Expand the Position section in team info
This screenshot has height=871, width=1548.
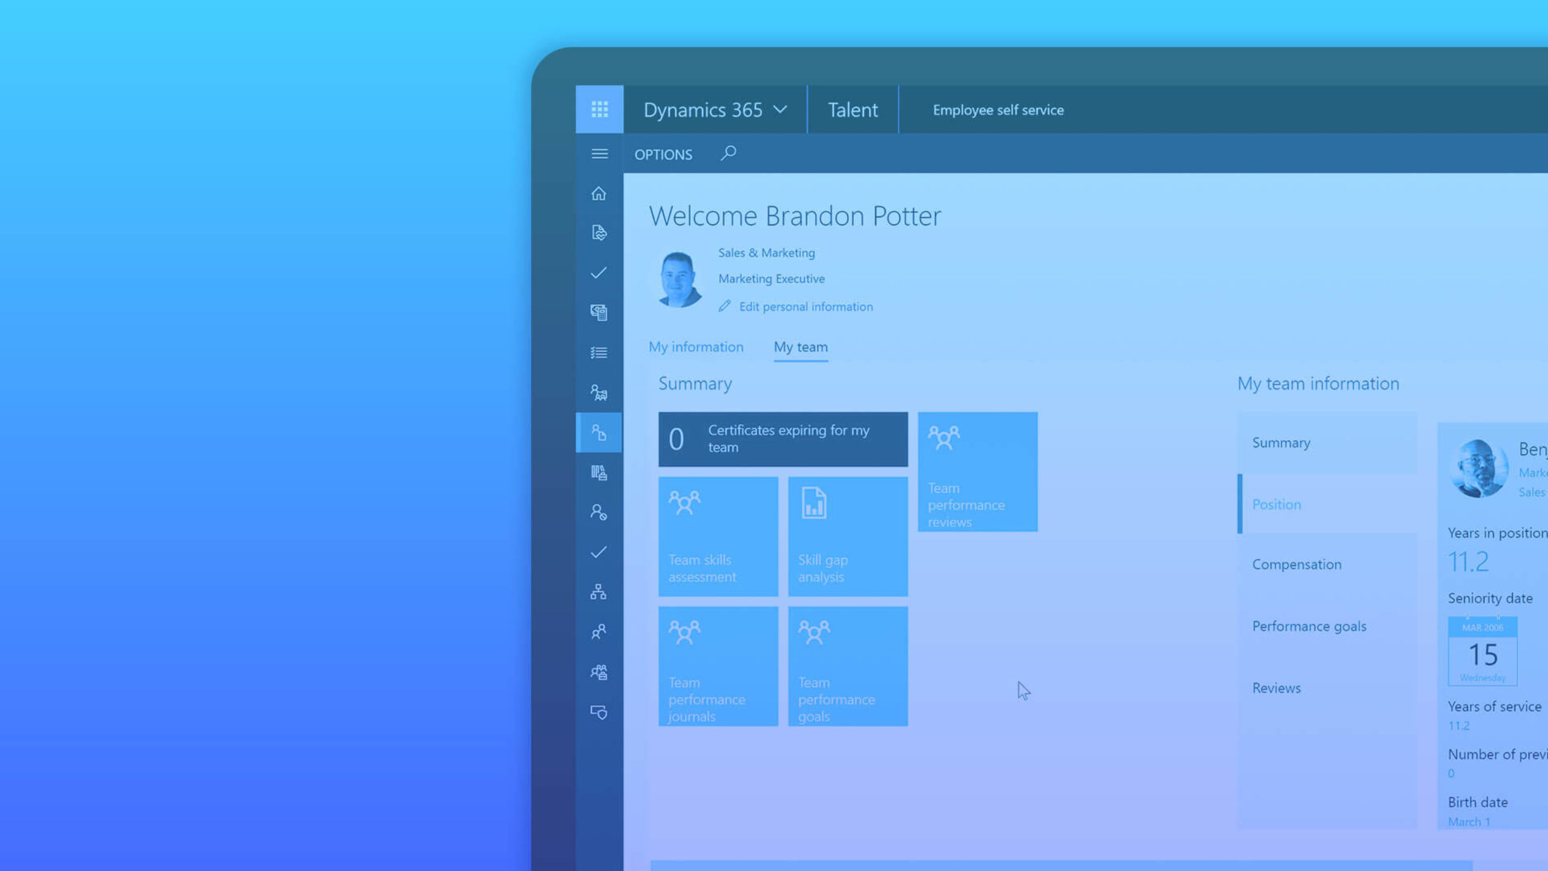point(1276,503)
